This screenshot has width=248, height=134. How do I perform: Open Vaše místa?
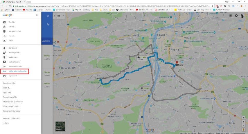13,57
